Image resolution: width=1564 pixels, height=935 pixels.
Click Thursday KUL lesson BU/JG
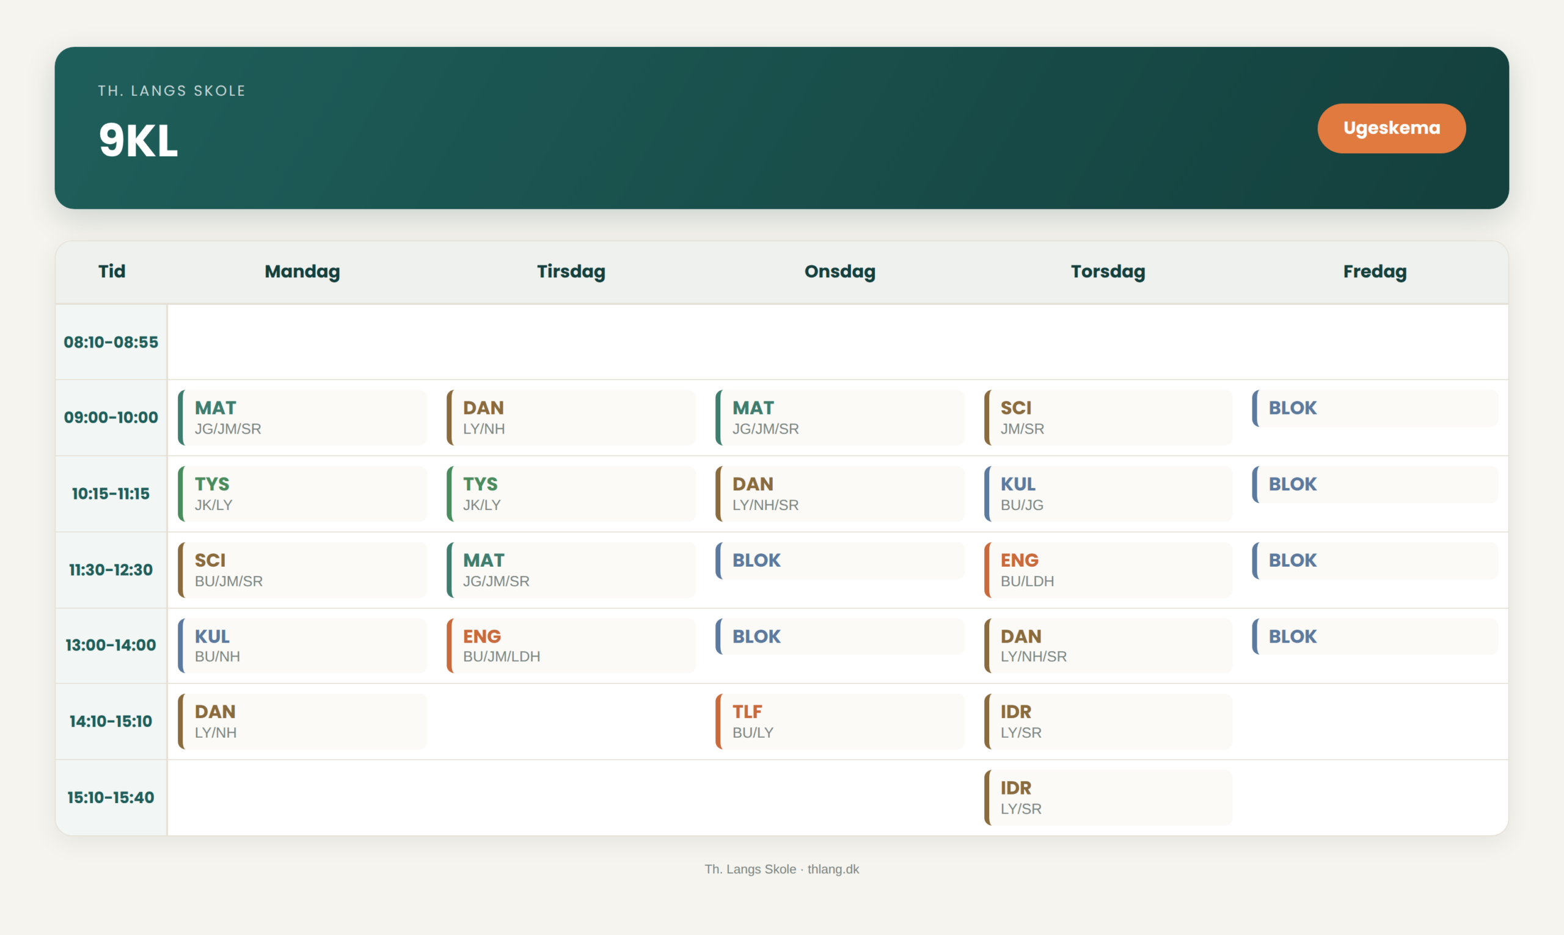(1108, 493)
